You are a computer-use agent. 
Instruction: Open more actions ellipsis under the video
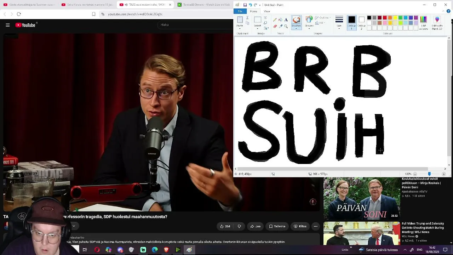315,226
